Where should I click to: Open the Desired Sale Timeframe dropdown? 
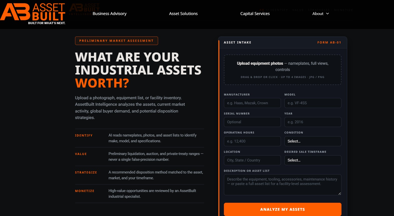(313, 160)
